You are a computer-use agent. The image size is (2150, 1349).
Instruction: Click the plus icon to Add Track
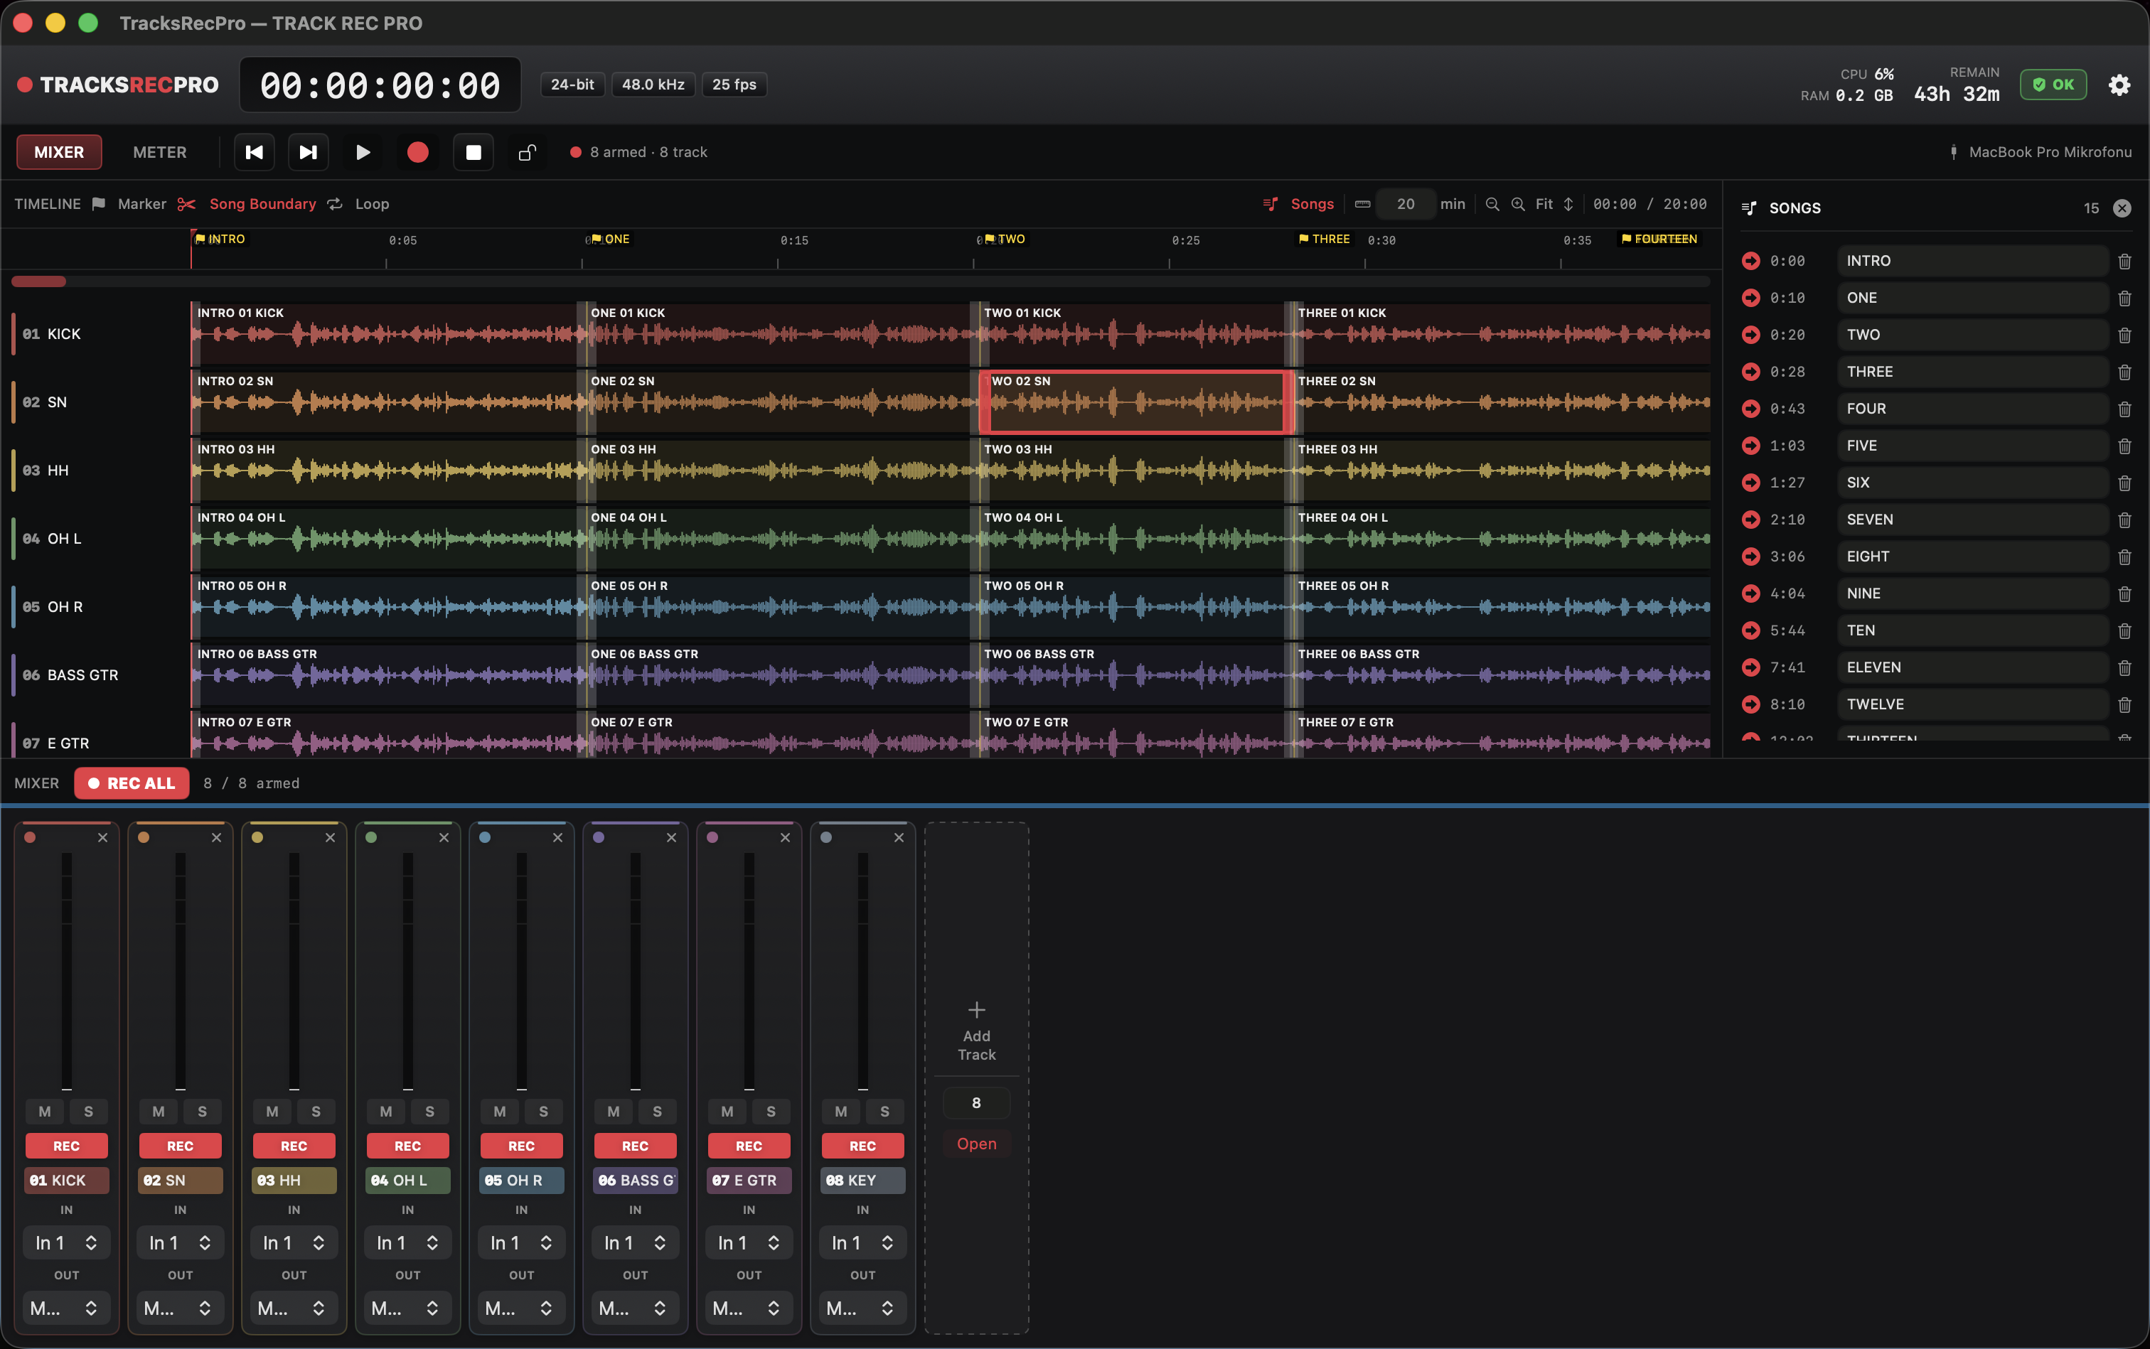click(x=976, y=1010)
